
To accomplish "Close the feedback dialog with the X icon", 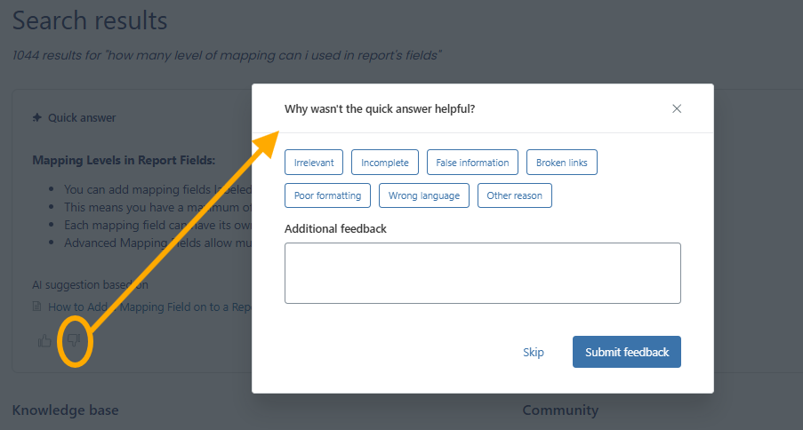I will tap(677, 108).
